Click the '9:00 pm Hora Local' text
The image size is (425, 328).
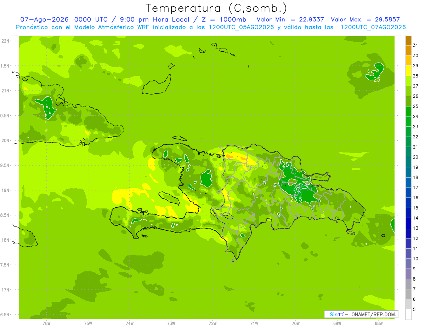click(154, 19)
